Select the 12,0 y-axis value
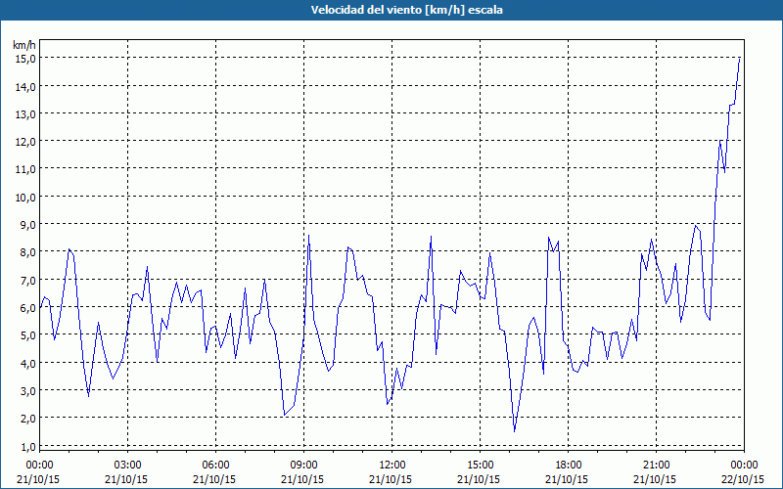Viewport: 783px width, 489px height. (x=25, y=142)
